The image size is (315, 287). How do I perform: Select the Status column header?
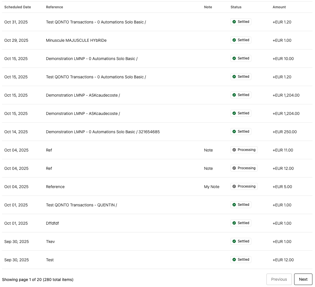[x=236, y=7]
